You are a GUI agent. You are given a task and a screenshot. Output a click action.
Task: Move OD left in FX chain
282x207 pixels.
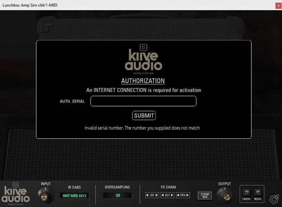point(147,195)
